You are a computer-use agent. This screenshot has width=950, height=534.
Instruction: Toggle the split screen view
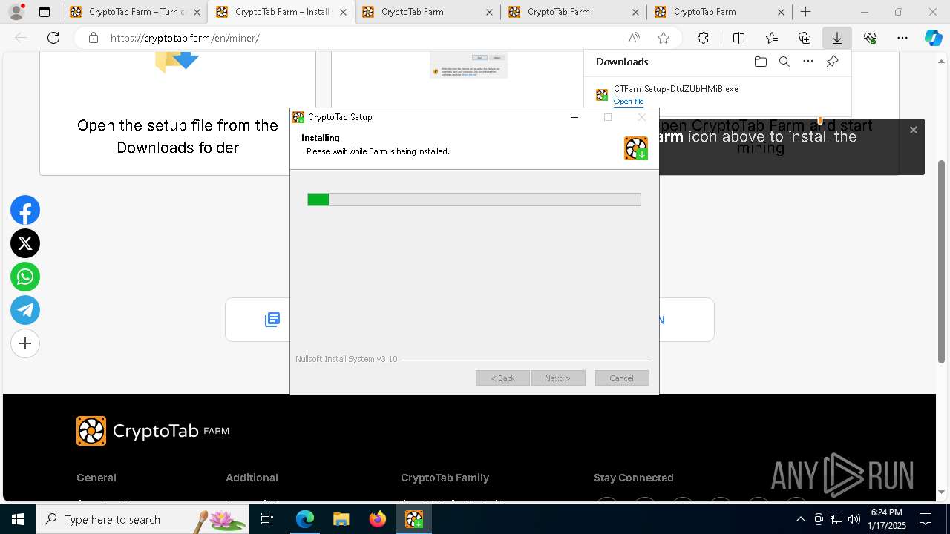coord(738,38)
